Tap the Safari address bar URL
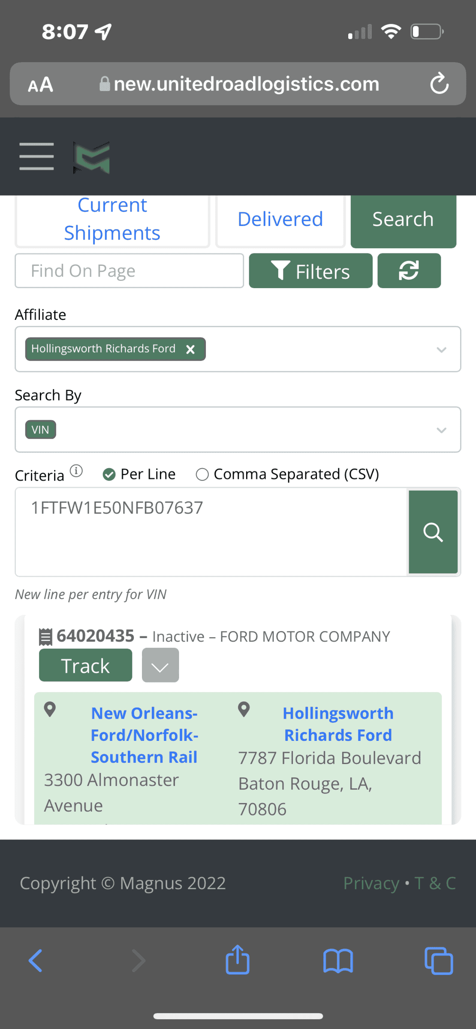Viewport: 476px width, 1029px height. (247, 84)
